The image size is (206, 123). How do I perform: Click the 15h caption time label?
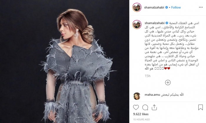[x=147, y=76]
